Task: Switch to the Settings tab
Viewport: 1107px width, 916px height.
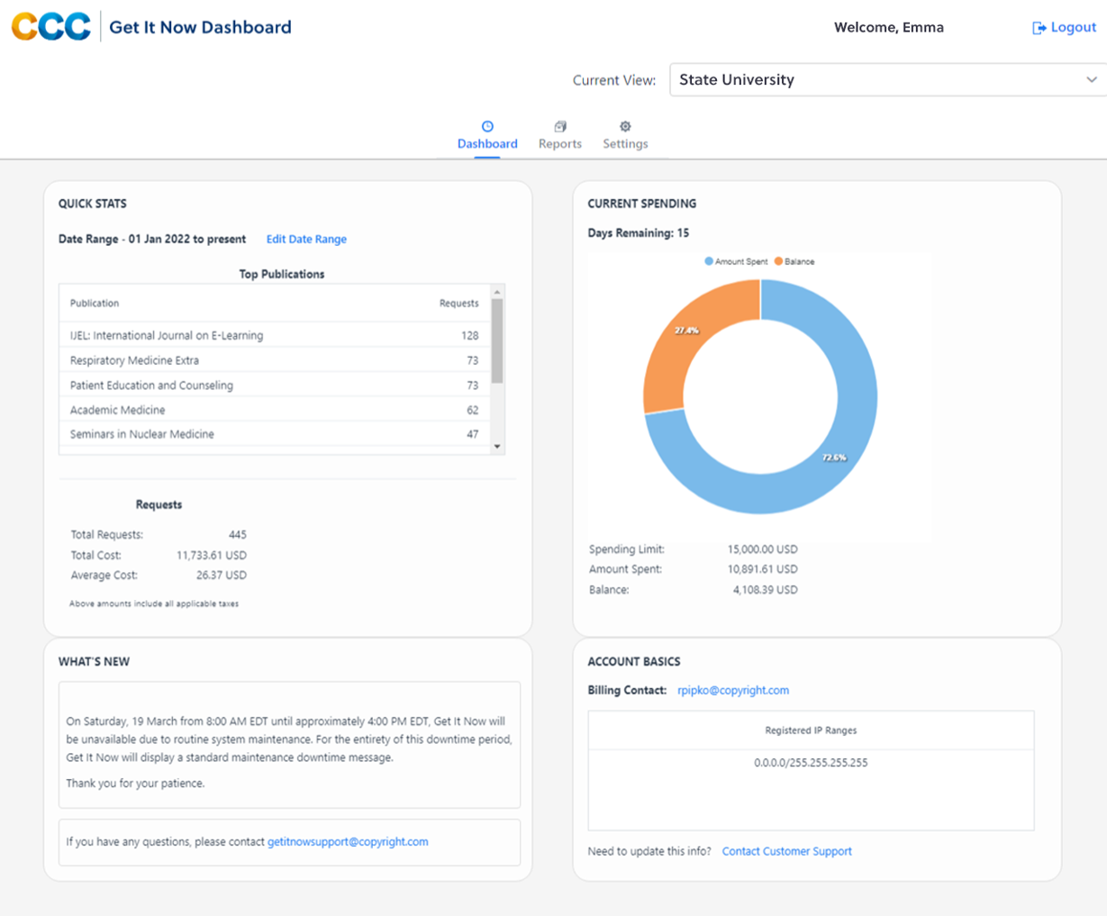Action: click(625, 135)
